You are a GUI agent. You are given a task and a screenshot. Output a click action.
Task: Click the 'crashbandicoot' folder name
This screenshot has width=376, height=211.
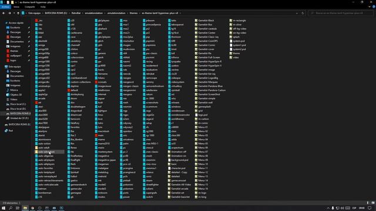(79, 78)
